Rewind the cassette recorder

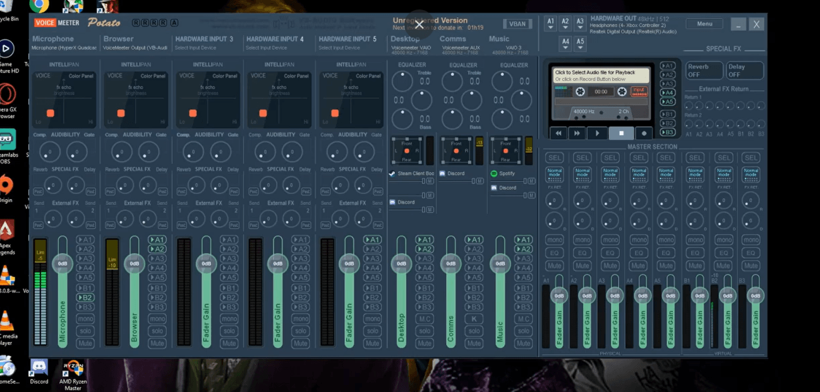coord(558,133)
